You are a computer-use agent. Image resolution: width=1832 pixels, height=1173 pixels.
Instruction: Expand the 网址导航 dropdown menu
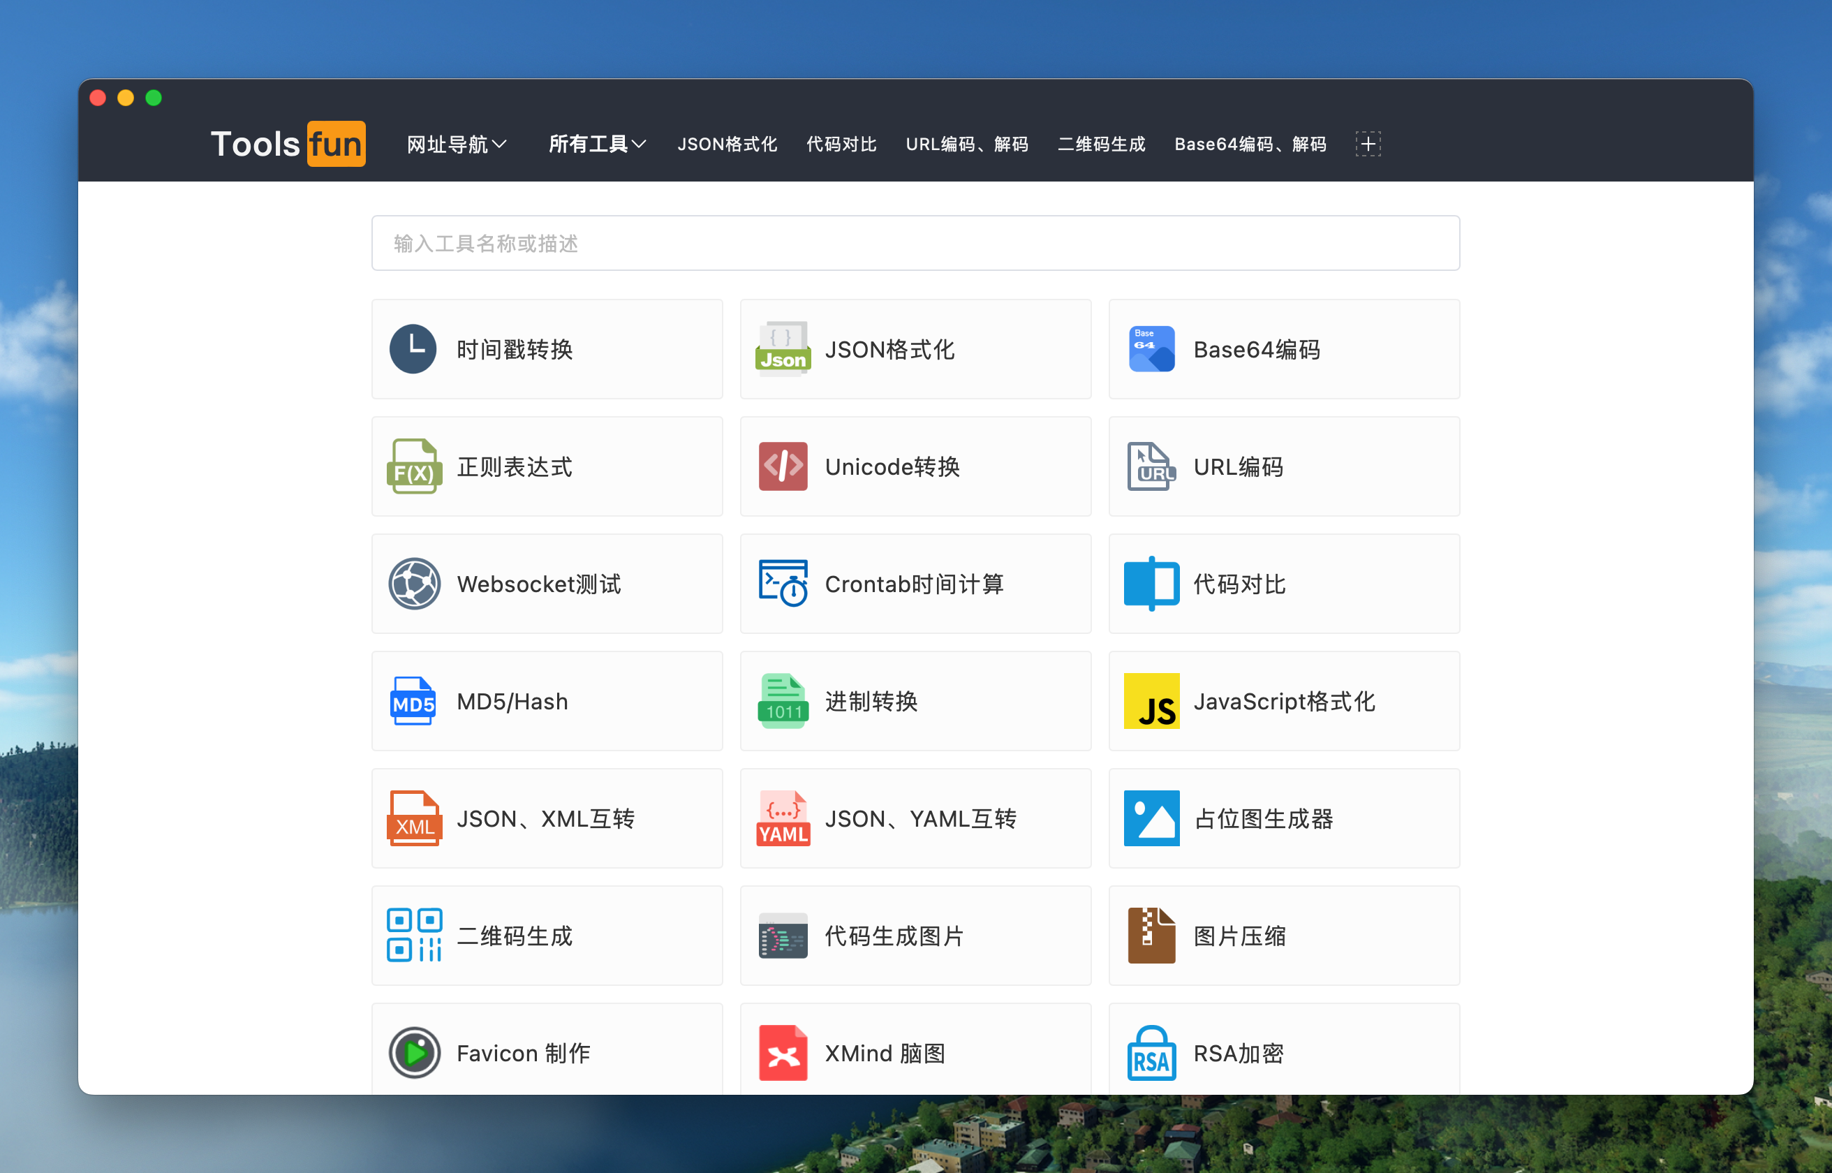[456, 144]
